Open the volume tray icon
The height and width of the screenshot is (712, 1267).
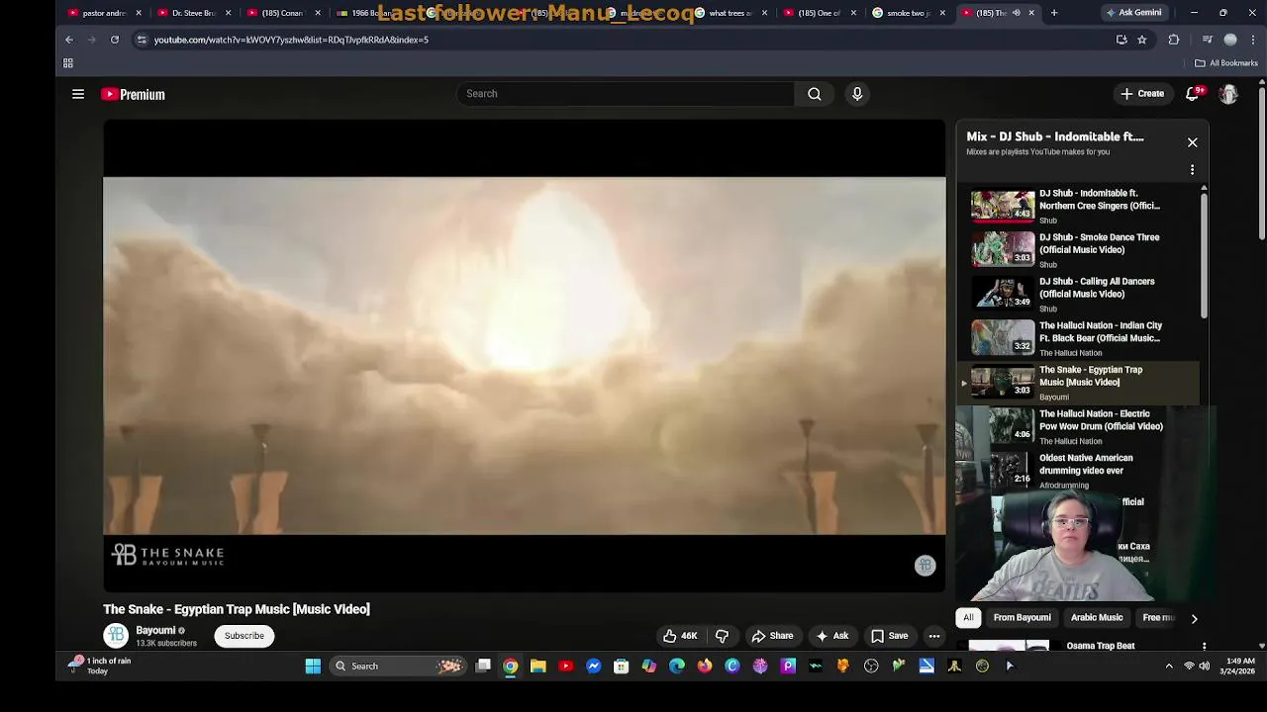pos(1204,667)
